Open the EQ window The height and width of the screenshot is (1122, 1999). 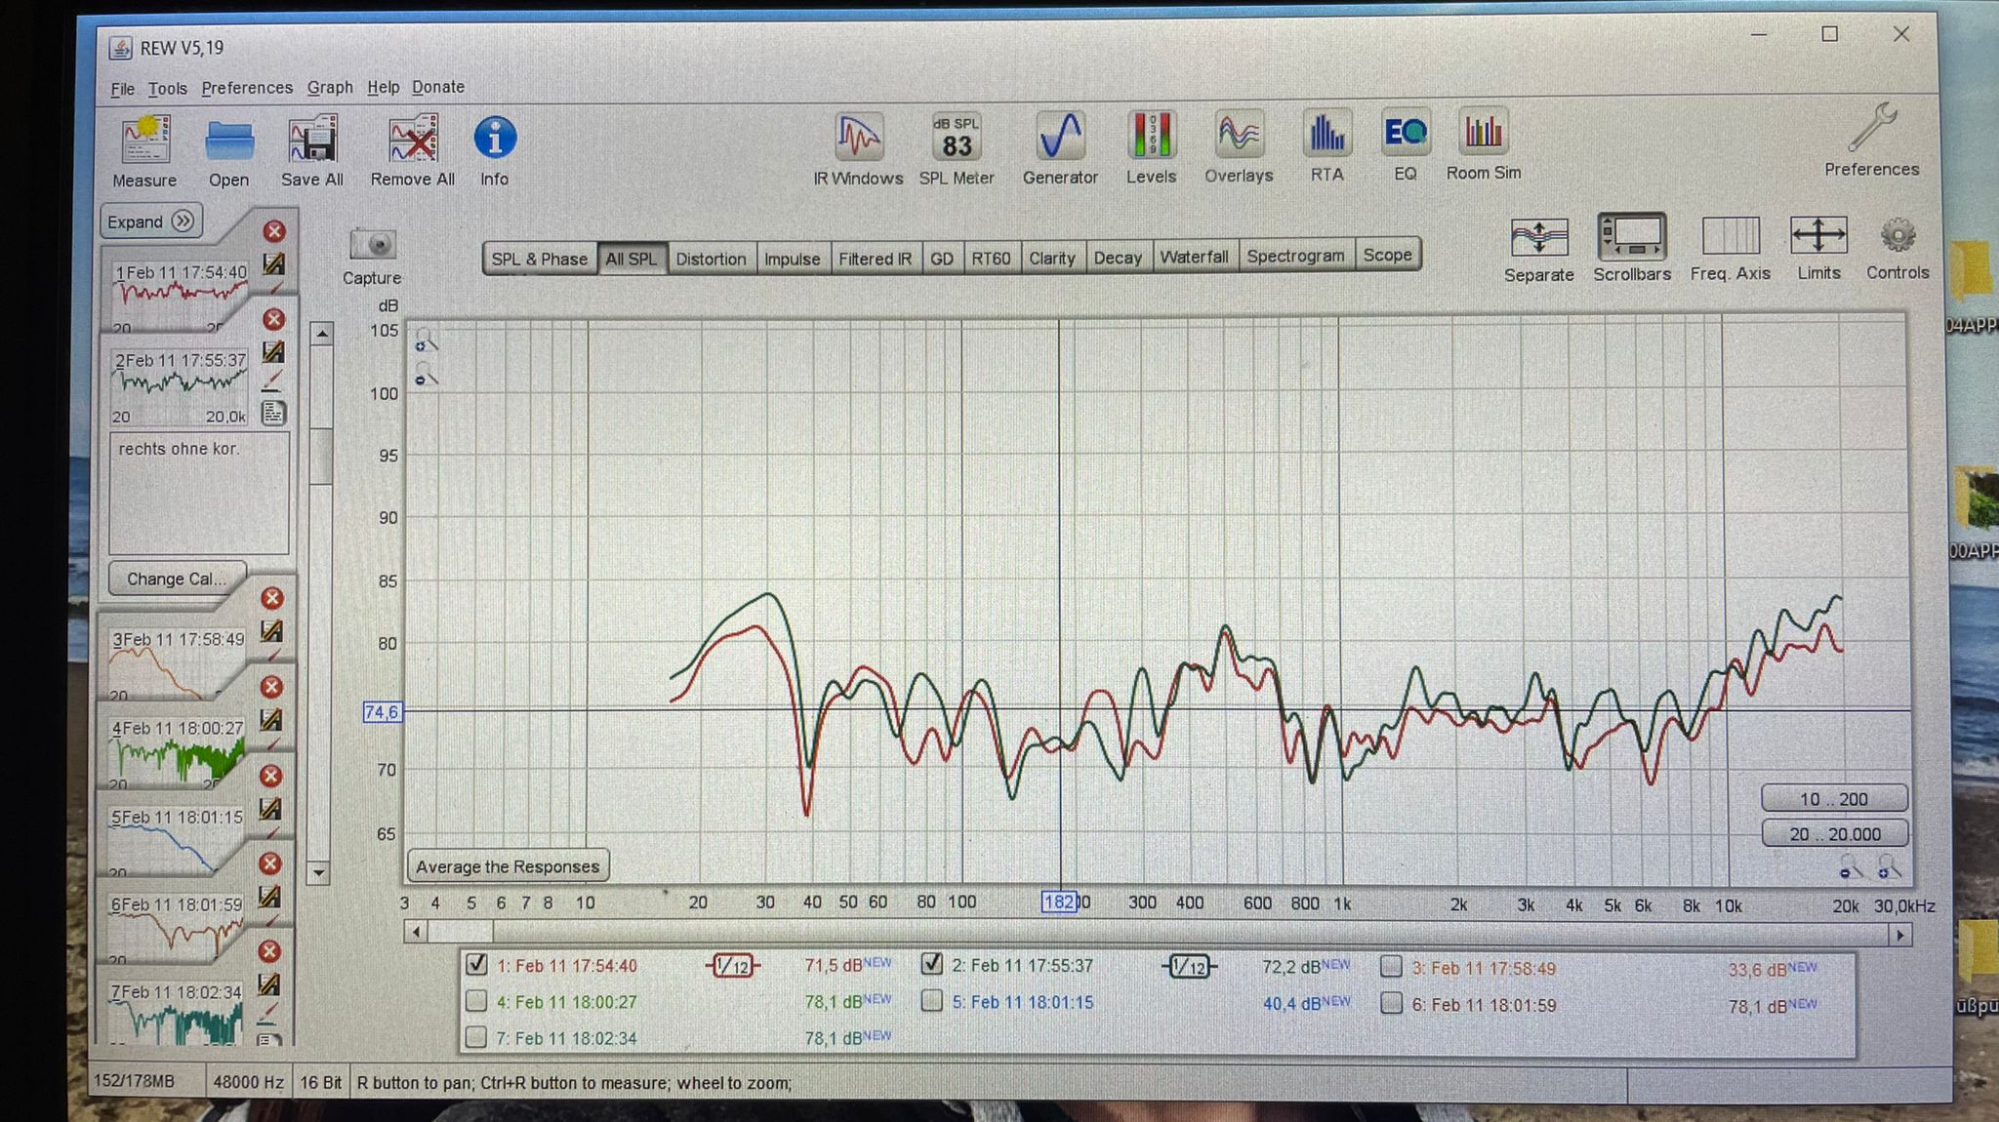tap(1405, 134)
